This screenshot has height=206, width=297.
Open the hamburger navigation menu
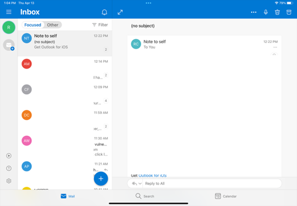coord(9,12)
